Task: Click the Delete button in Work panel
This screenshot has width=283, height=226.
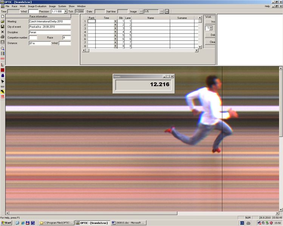Action: tap(210, 35)
